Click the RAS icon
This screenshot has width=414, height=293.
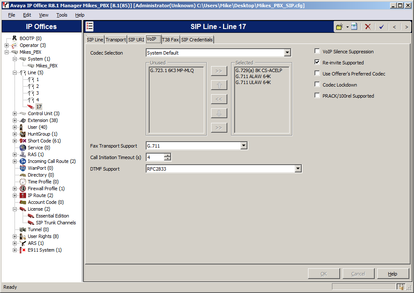pyautogui.click(x=23, y=155)
